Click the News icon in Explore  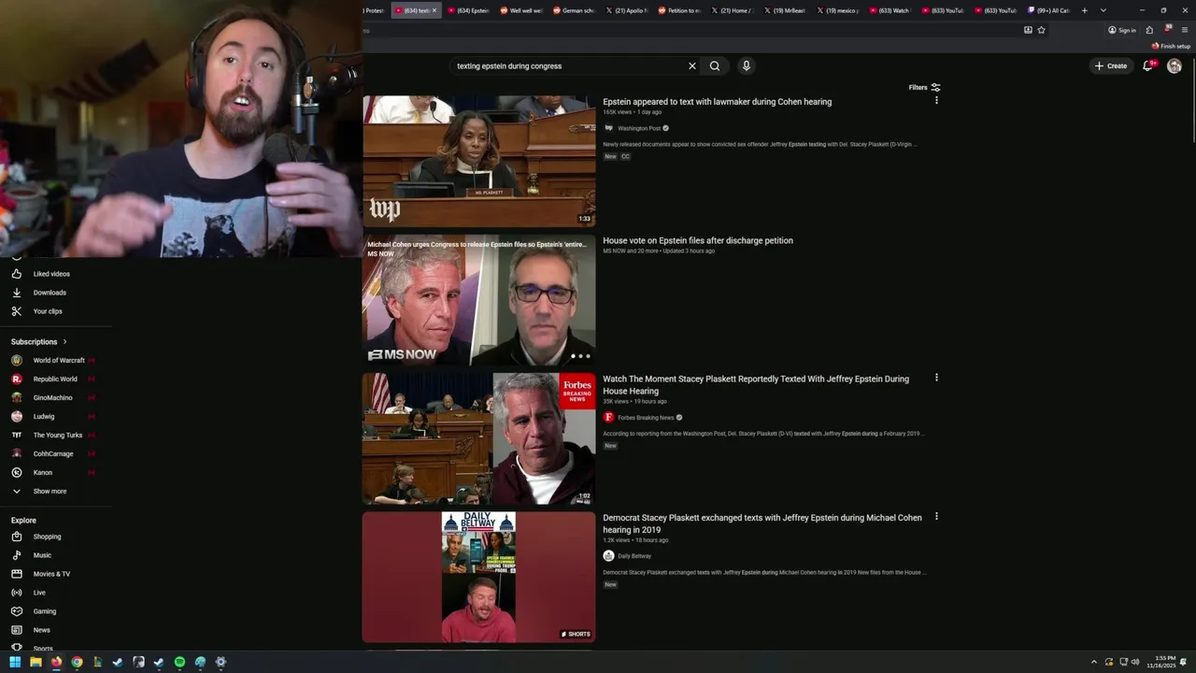point(17,630)
